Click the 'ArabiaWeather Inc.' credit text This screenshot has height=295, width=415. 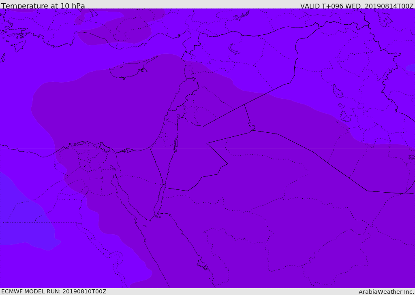click(x=386, y=292)
